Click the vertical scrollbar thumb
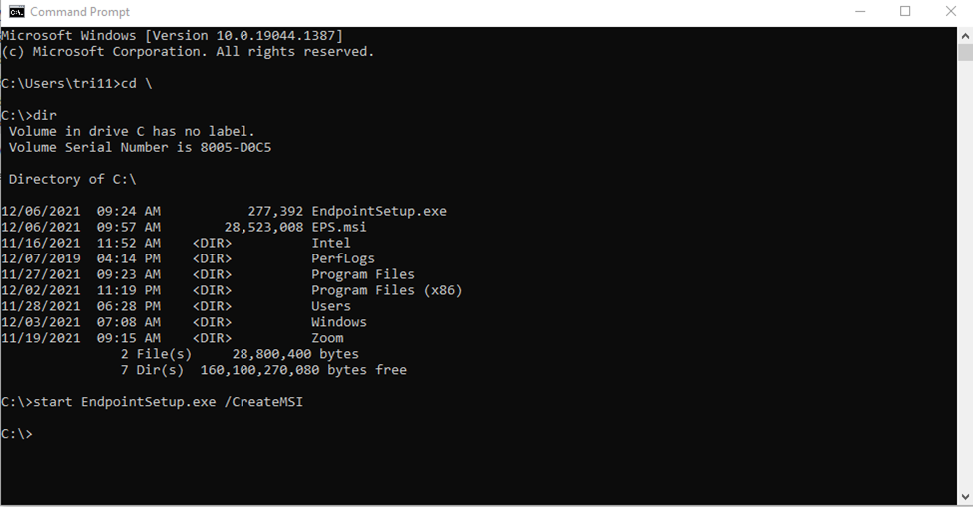This screenshot has width=973, height=507. coord(965,52)
